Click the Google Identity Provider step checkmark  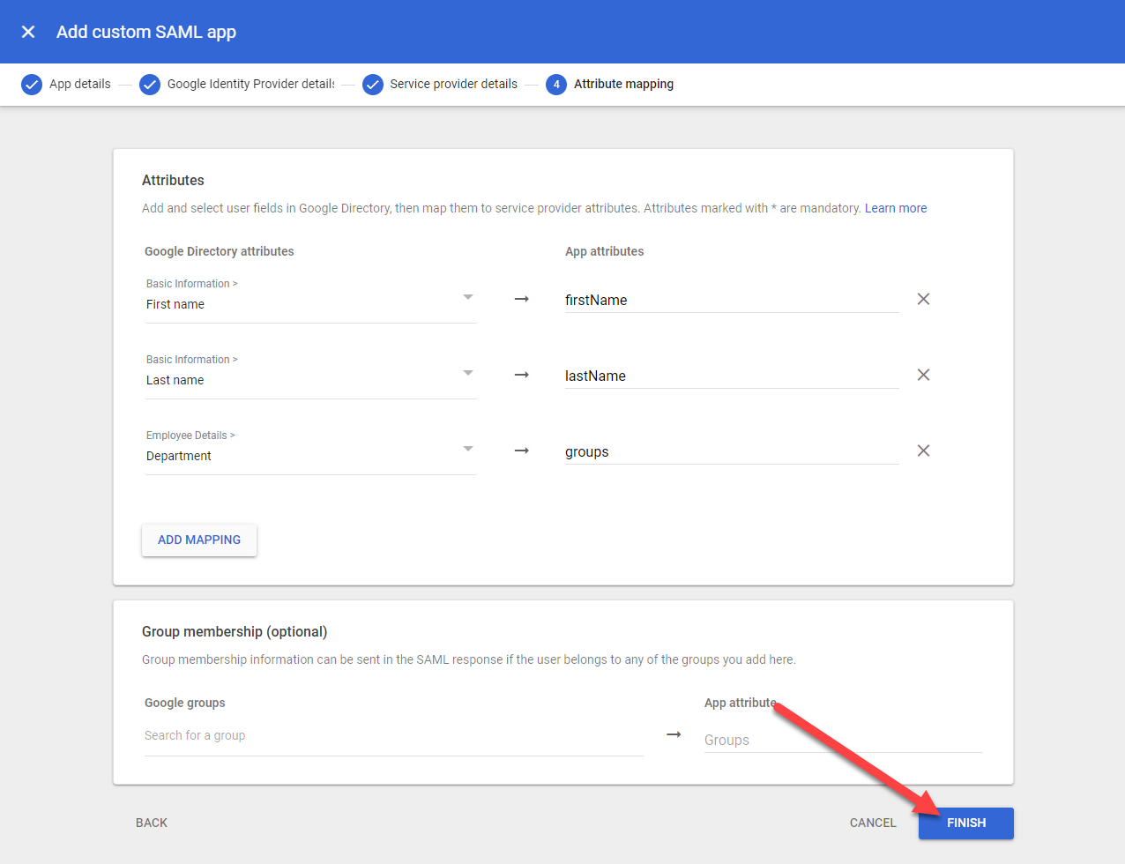tap(150, 85)
